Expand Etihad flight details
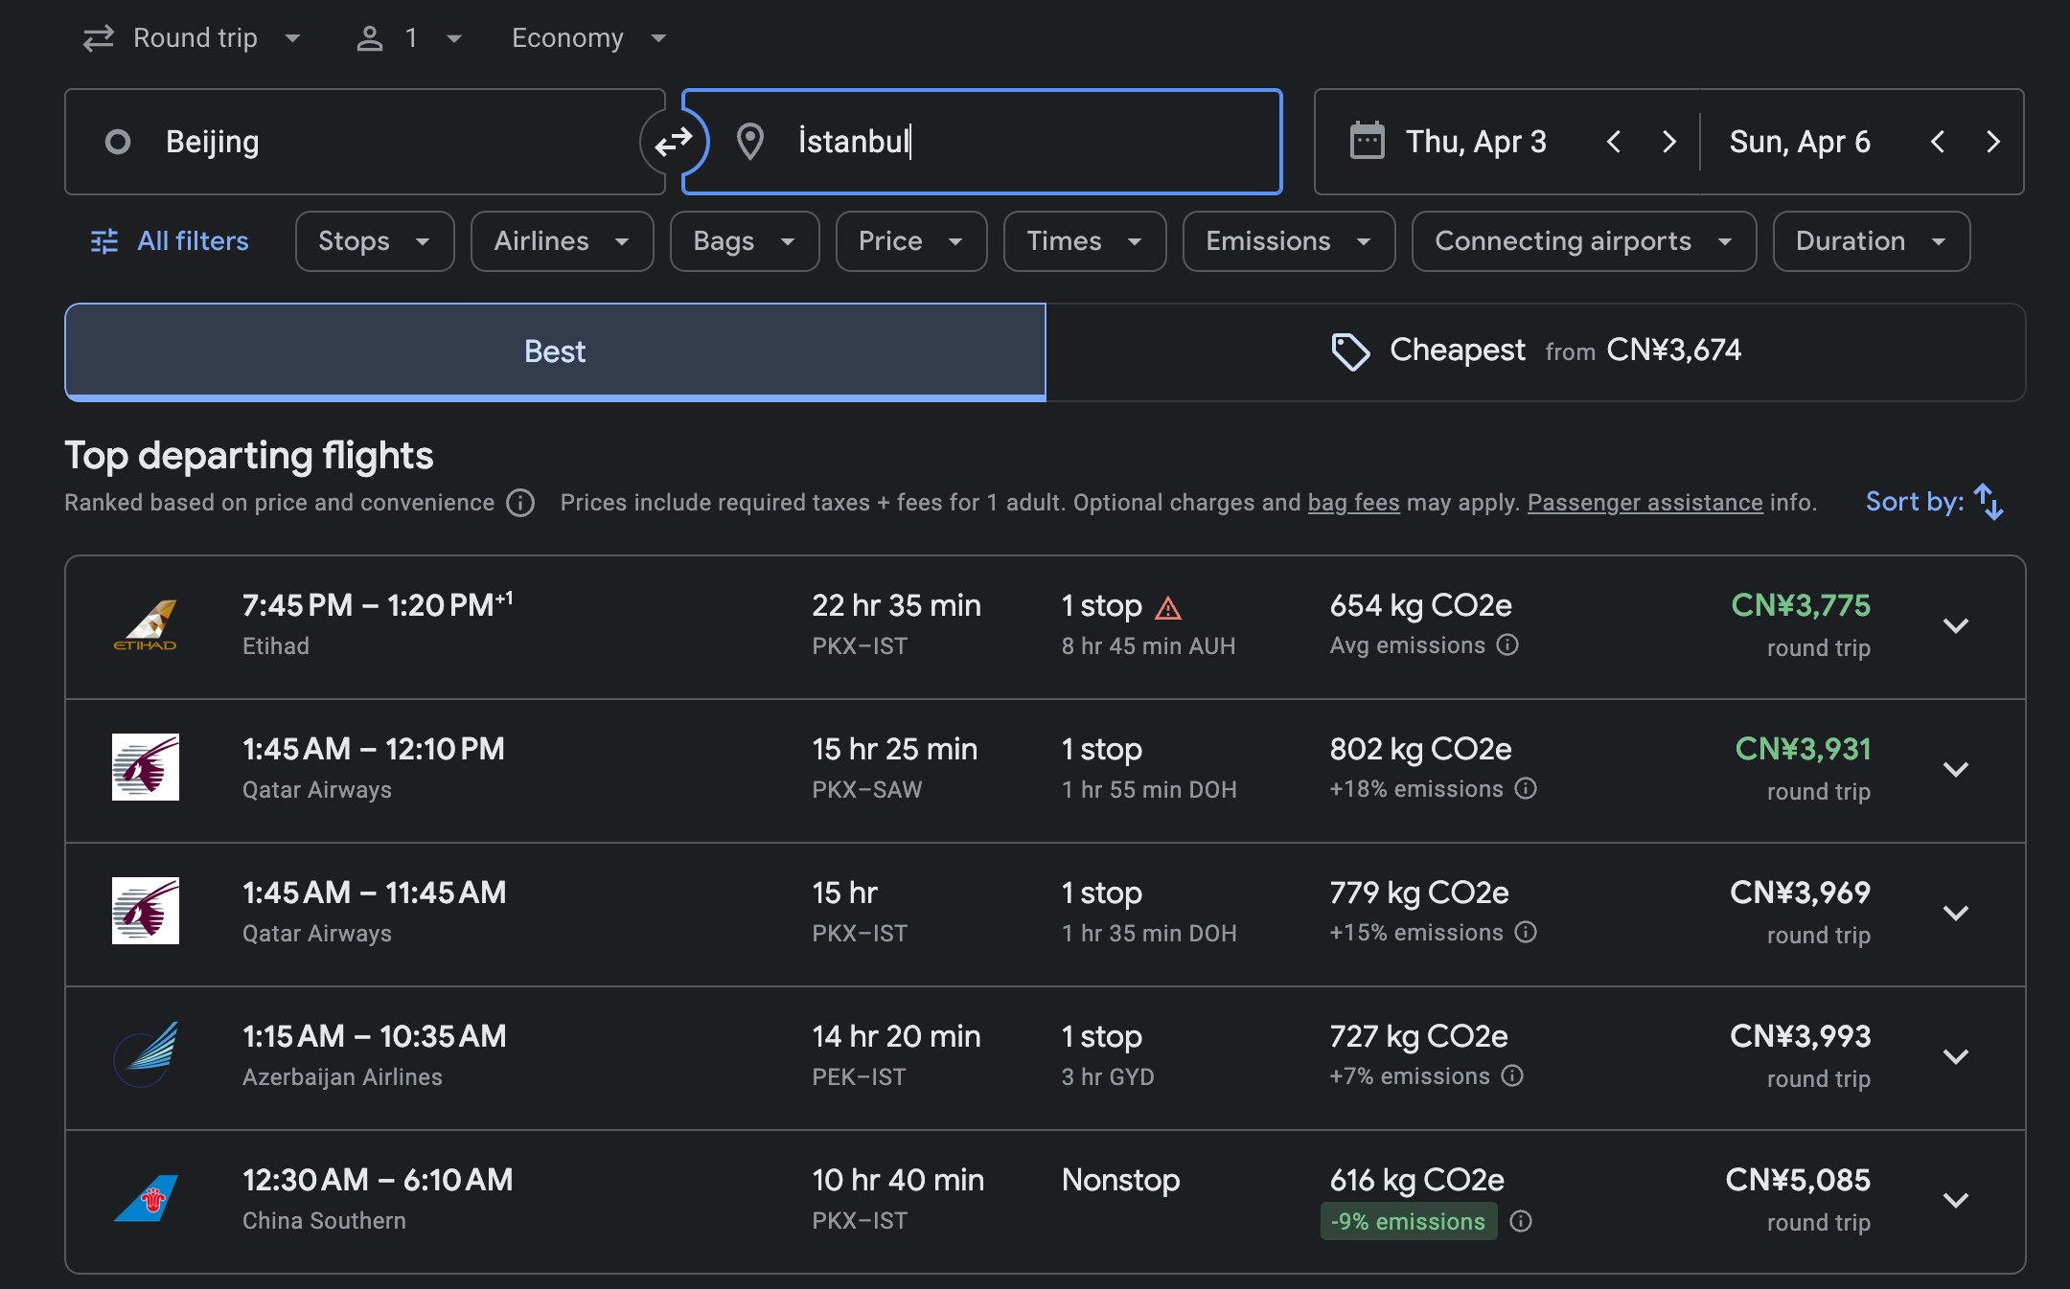Image resolution: width=2070 pixels, height=1289 pixels. pos(1956,626)
